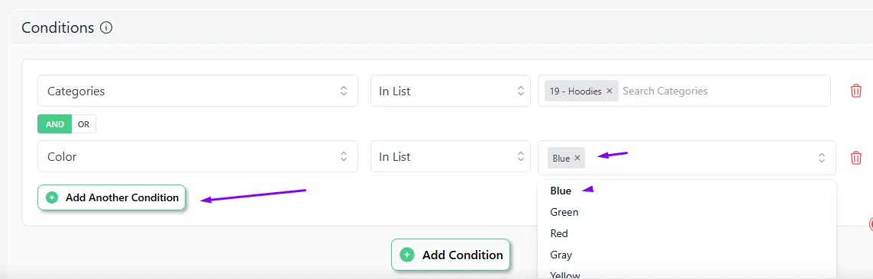The height and width of the screenshot is (279, 873).
Task: Delete the Color condition row
Action: pos(855,157)
